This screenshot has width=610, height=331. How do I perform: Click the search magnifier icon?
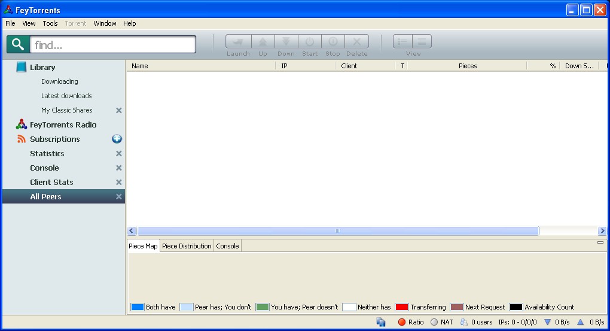18,44
